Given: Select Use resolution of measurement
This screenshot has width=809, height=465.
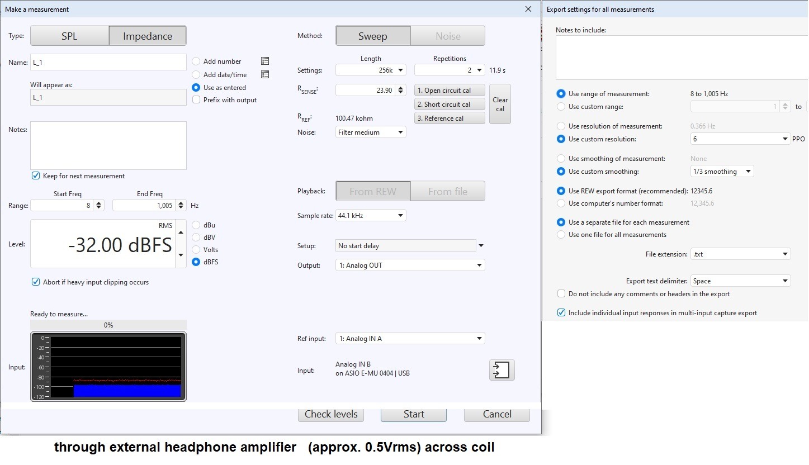Looking at the screenshot, I should (561, 126).
